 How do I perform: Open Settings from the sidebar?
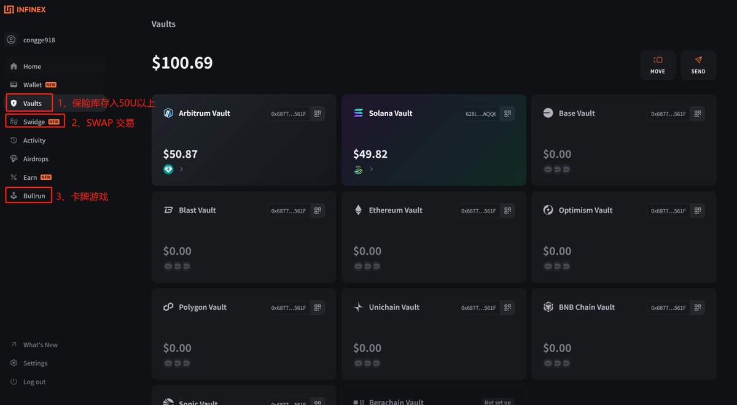[29, 363]
